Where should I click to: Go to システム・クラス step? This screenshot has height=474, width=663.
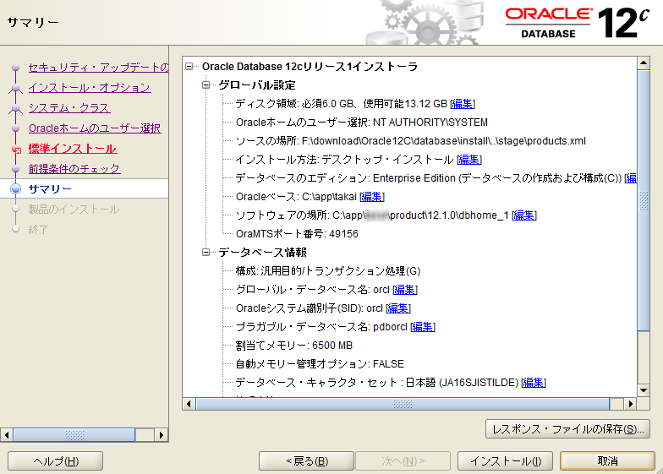(x=69, y=108)
